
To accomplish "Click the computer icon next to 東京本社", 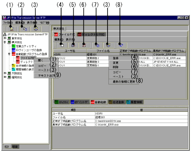I will (x=9, y=38).
